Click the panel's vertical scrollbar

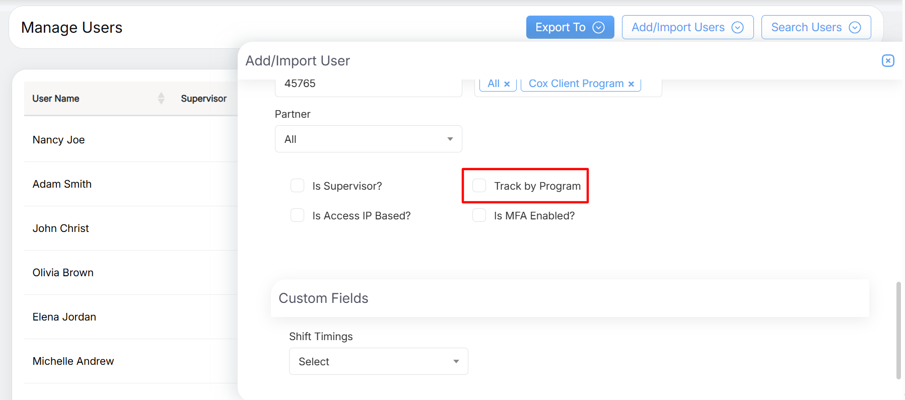coord(898,330)
